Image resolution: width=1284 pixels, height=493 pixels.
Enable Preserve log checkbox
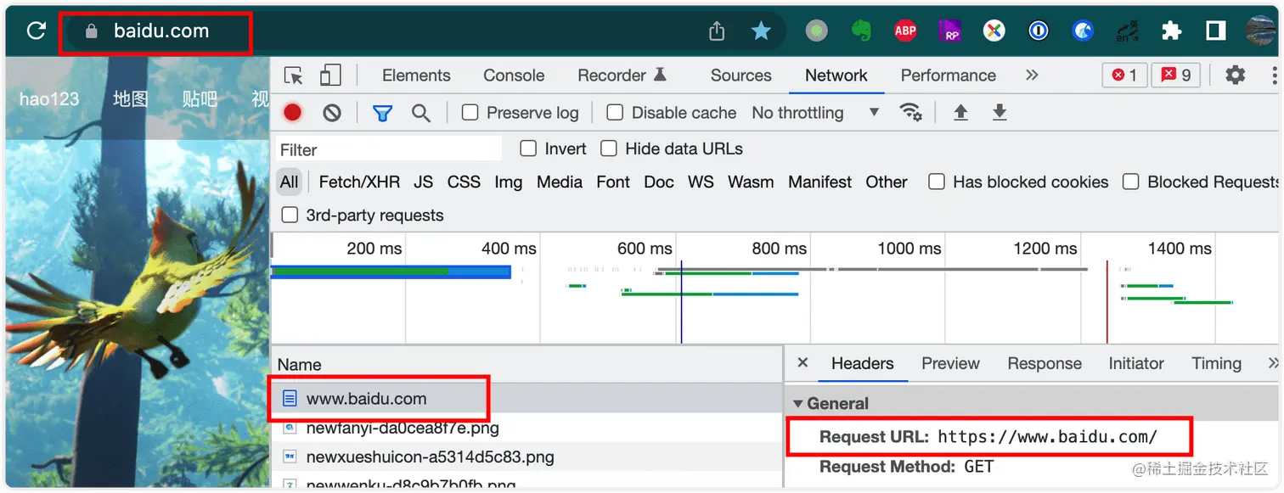point(470,113)
